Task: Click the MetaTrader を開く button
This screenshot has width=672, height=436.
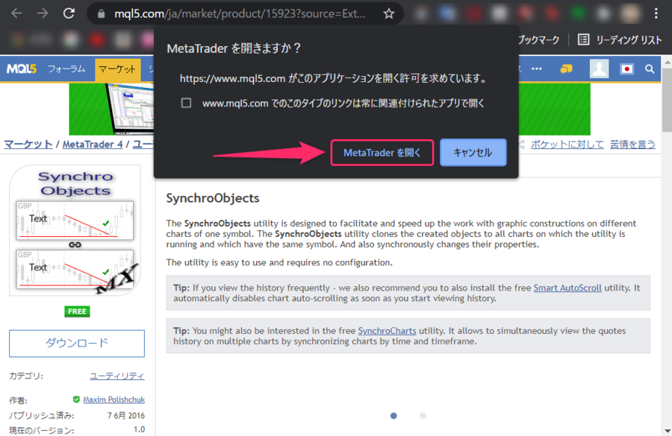Action: tap(382, 153)
